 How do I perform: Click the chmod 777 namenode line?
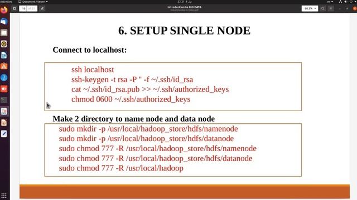click(157, 148)
